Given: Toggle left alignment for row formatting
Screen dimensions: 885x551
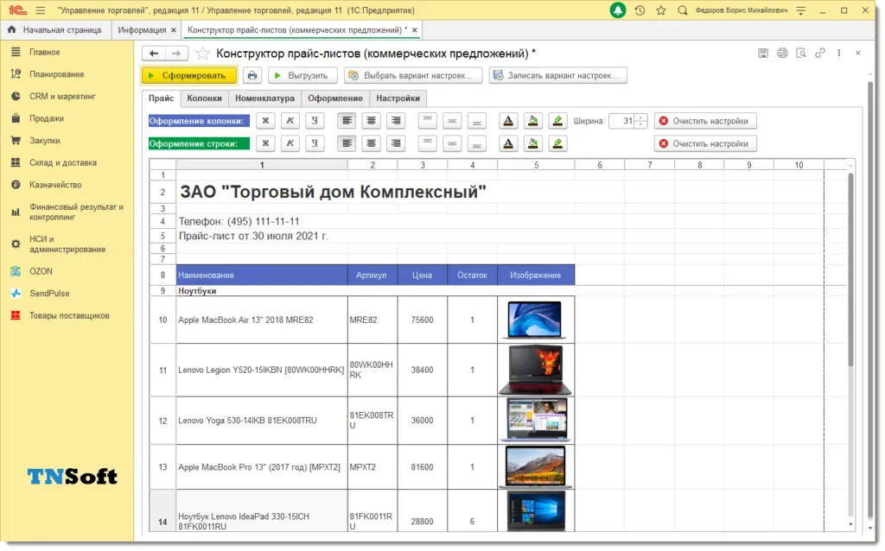Looking at the screenshot, I should click(x=347, y=143).
